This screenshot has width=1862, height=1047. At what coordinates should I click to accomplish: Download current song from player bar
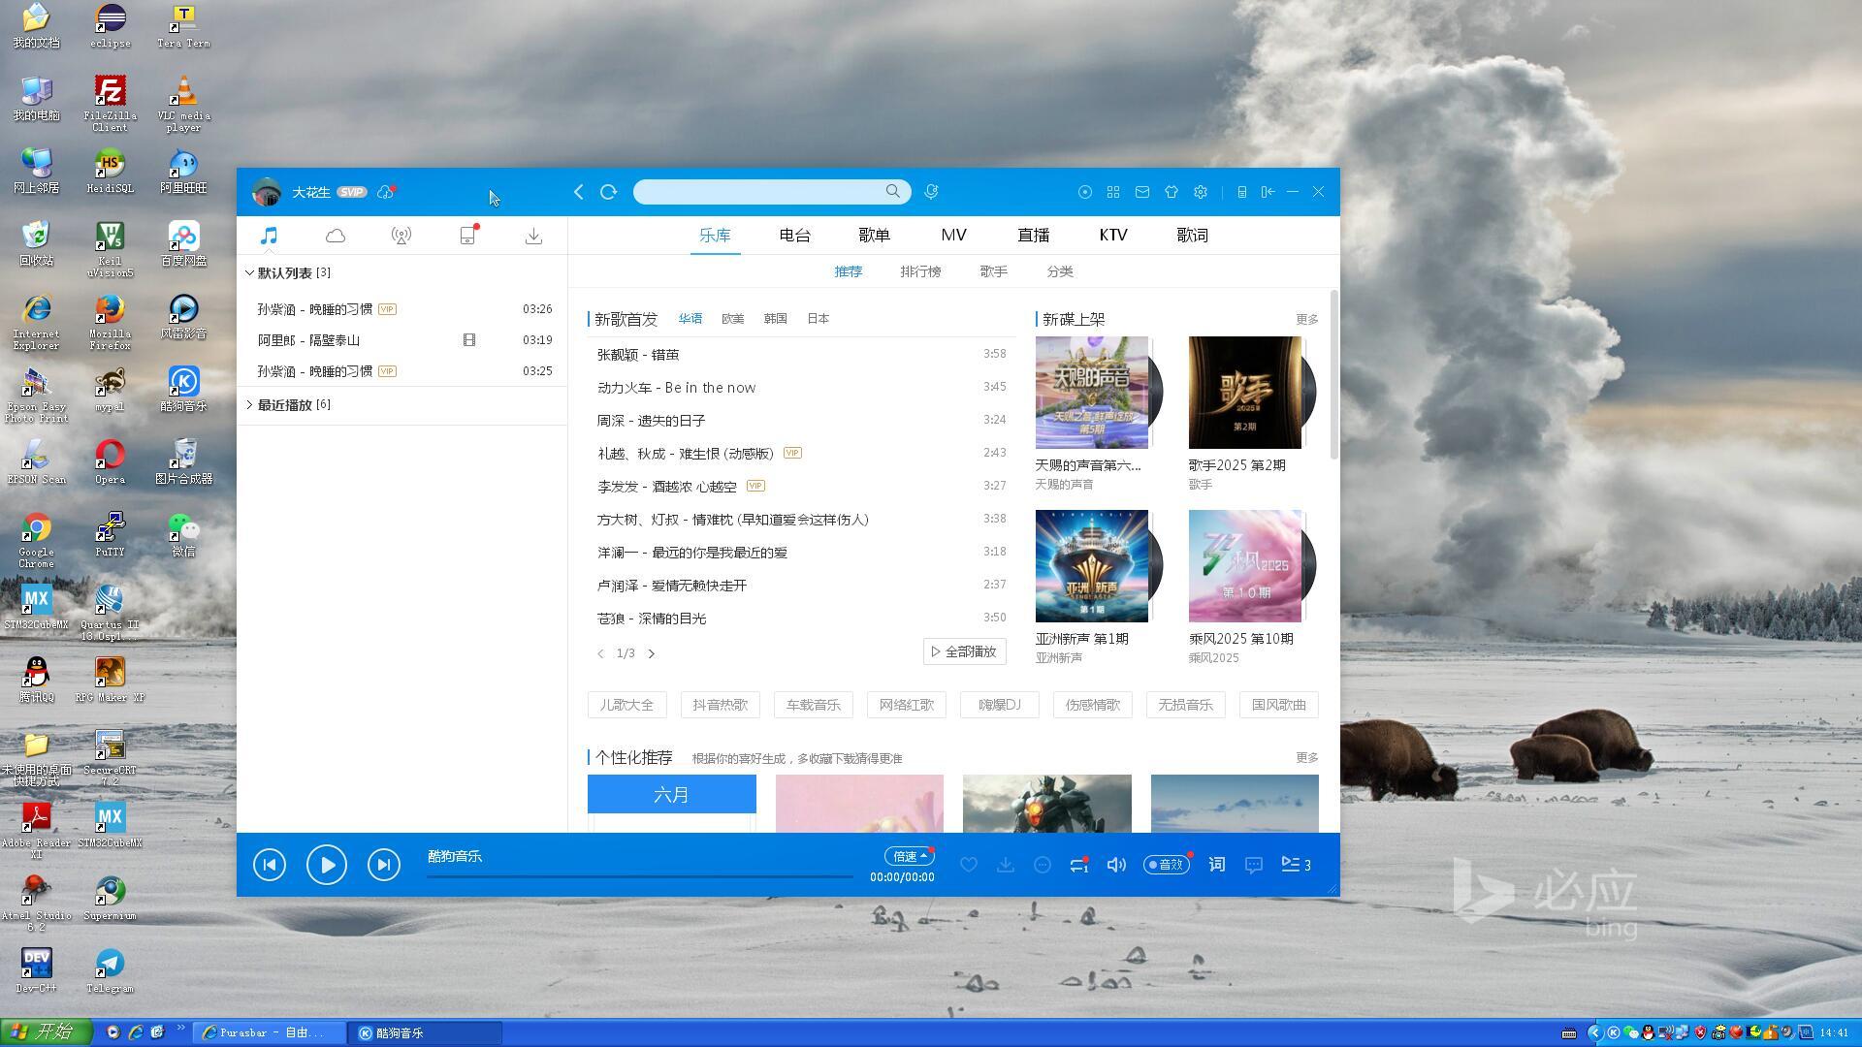point(1006,864)
